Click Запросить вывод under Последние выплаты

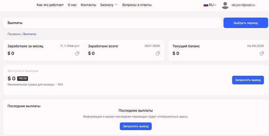[x=136, y=126]
